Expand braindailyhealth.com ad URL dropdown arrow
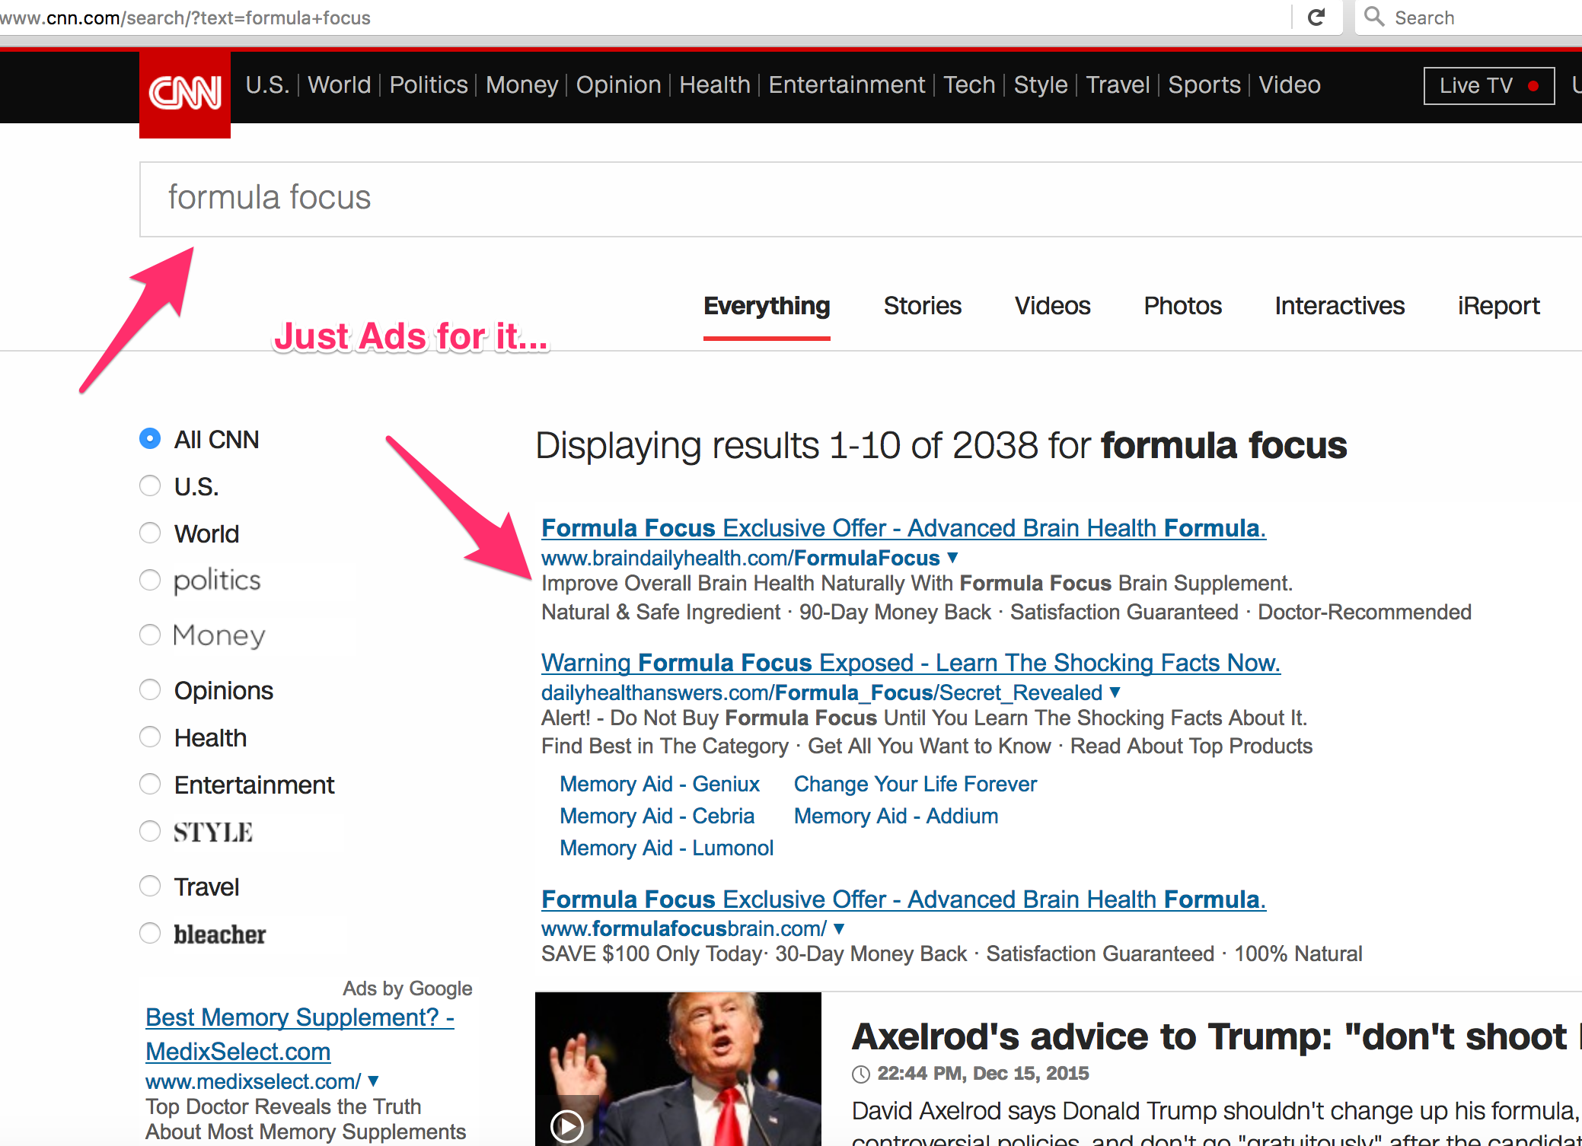Viewport: 1582px width, 1146px height. click(952, 558)
